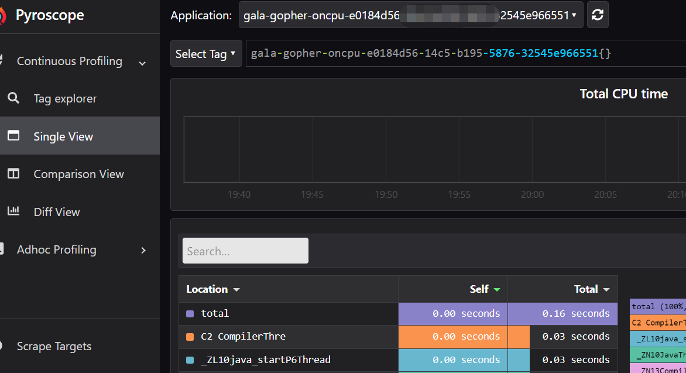Image resolution: width=686 pixels, height=373 pixels.
Task: Sort table by Self column
Action: point(485,289)
